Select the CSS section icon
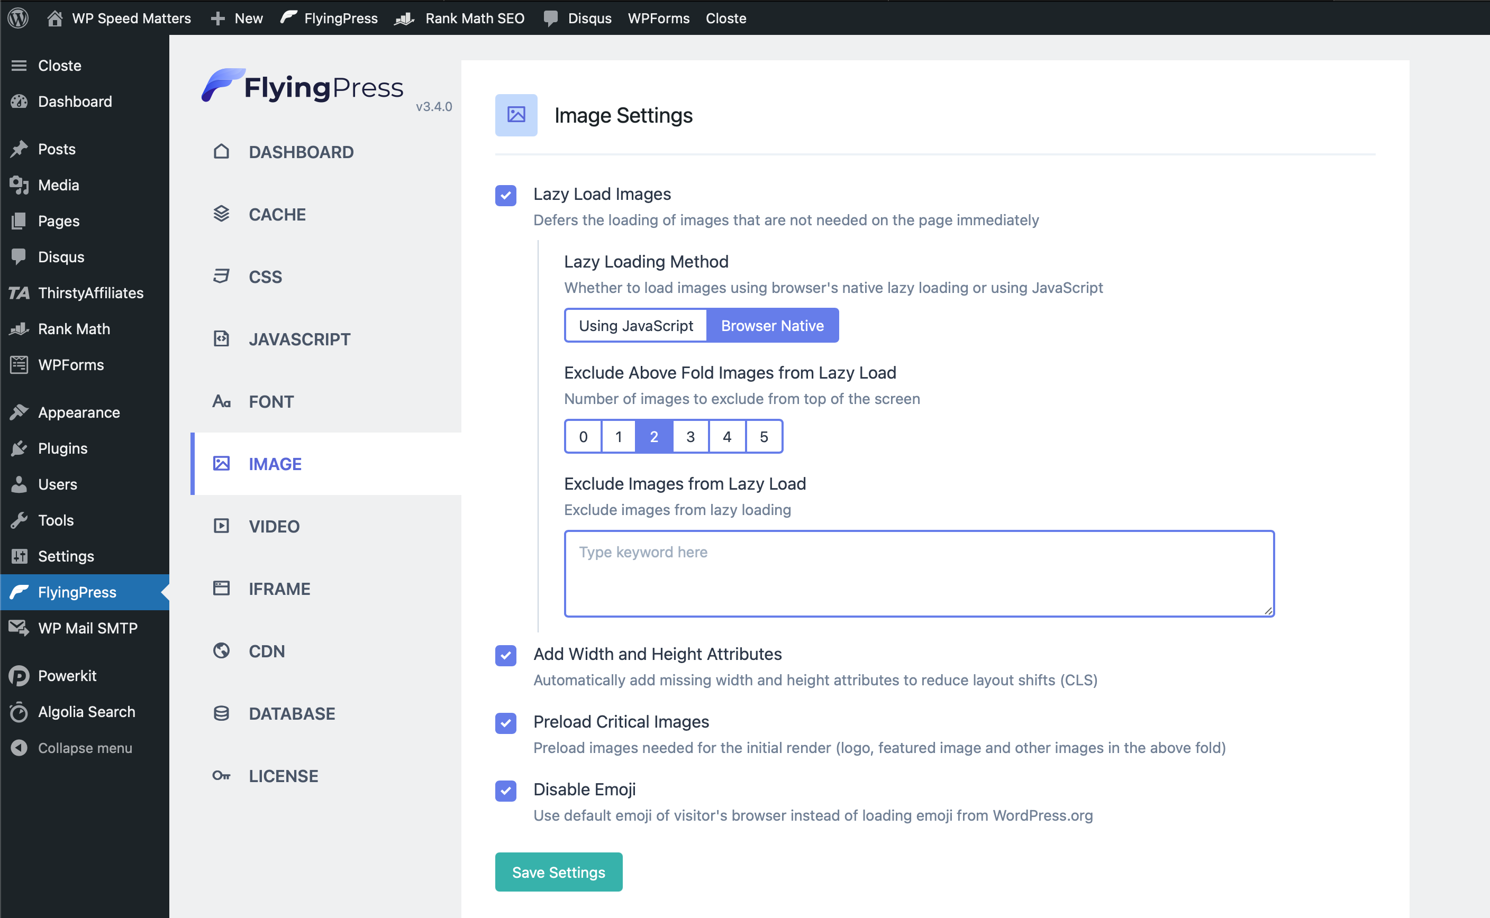Image resolution: width=1490 pixels, height=918 pixels. click(221, 276)
